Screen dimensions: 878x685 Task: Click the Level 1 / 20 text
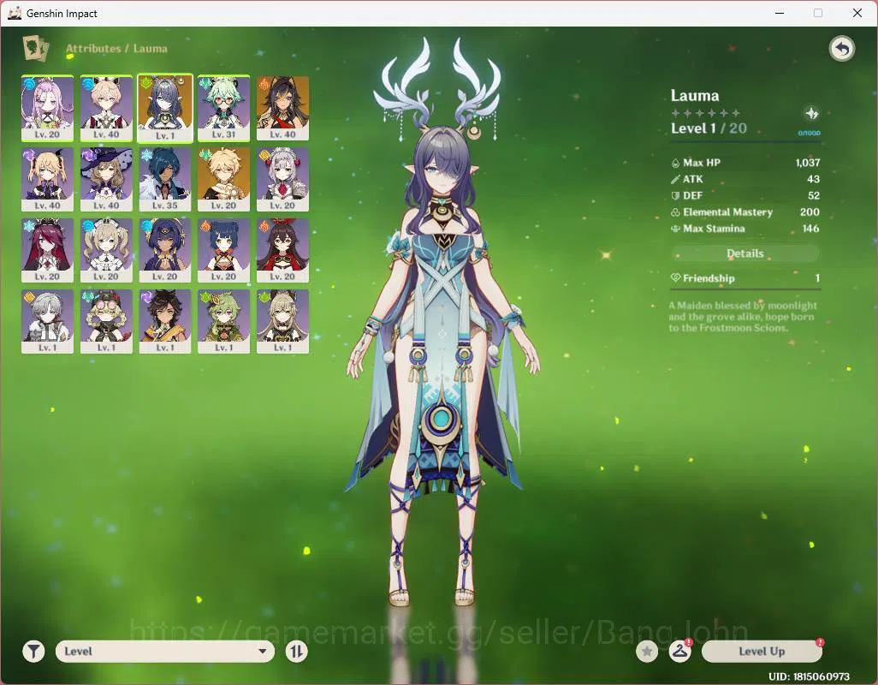(x=709, y=128)
